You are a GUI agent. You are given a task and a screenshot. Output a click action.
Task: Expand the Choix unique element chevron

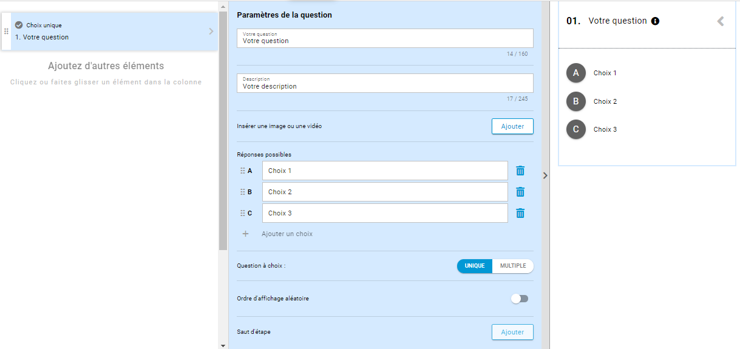pos(211,31)
